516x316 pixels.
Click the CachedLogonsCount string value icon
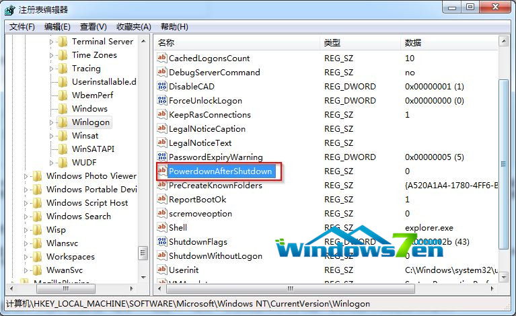click(x=162, y=58)
